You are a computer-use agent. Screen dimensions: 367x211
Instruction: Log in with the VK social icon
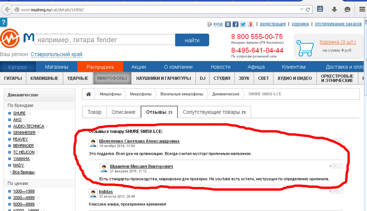coord(228,24)
